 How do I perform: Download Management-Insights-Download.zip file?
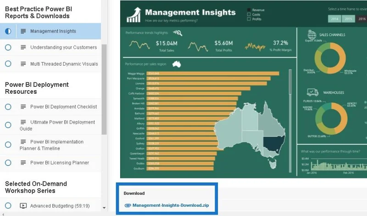coord(171,205)
